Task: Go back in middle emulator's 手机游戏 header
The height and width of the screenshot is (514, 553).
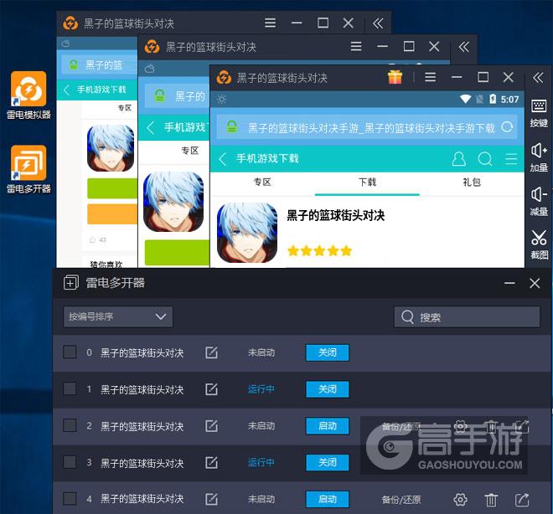Action: pyautogui.click(x=151, y=127)
